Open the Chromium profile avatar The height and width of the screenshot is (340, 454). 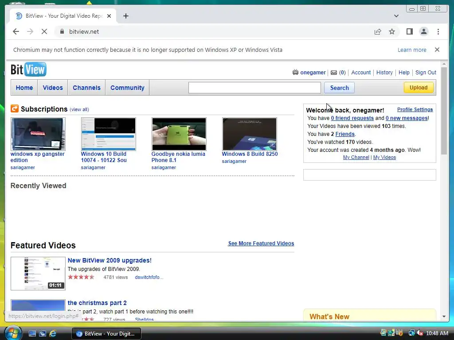point(423,31)
